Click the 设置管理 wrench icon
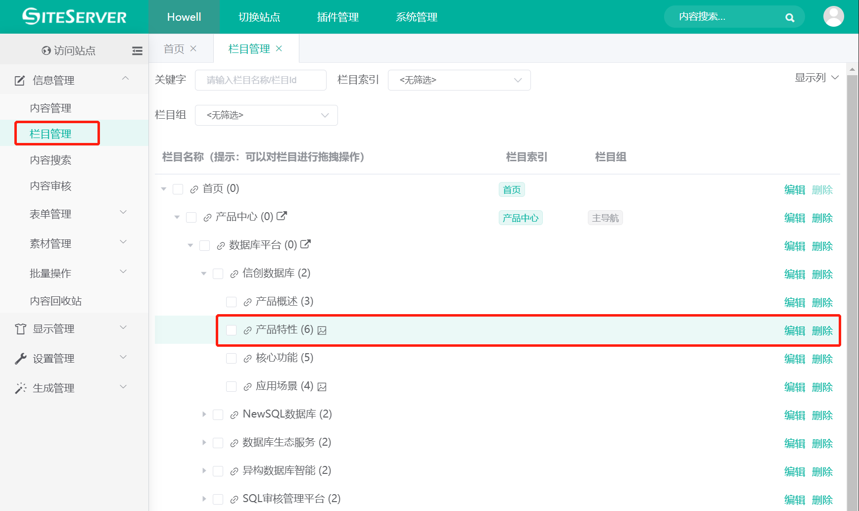This screenshot has height=511, width=859. click(x=20, y=359)
